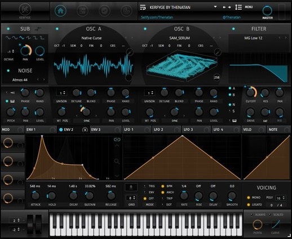Open the Global settings view icon

[x=126, y=11]
